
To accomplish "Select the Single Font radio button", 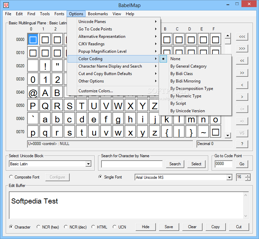I will [100, 177].
